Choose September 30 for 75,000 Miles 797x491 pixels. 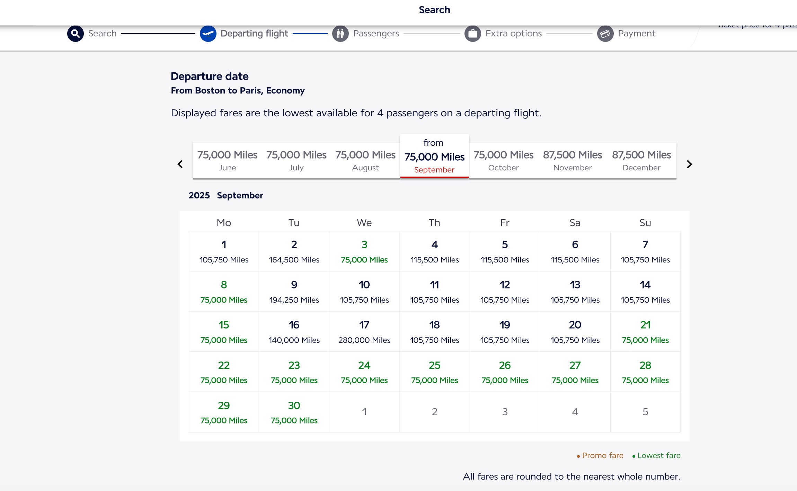pos(294,412)
